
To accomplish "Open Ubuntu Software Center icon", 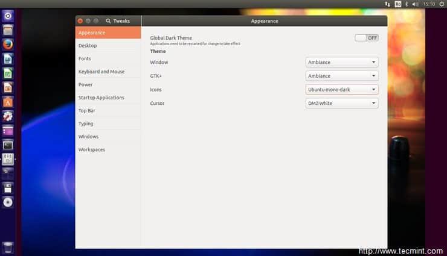I will pos(8,102).
